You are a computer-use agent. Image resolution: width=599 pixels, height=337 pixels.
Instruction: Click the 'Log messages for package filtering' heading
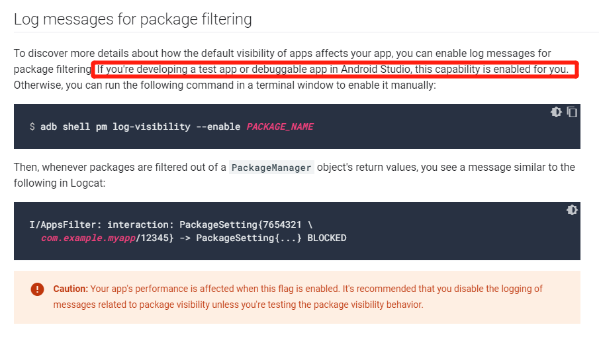tap(133, 19)
